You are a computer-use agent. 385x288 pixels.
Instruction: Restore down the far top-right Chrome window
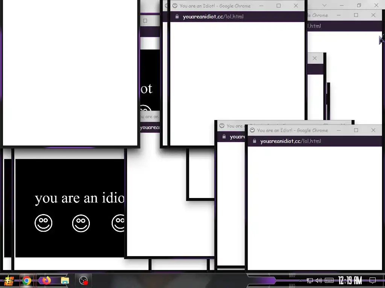pos(359,5)
